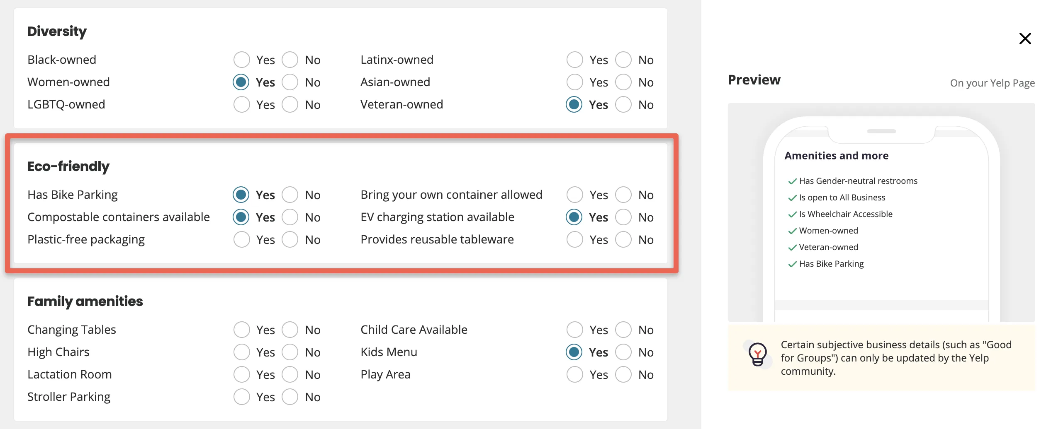Select Yes for Play Area
1056x429 pixels.
pos(574,374)
